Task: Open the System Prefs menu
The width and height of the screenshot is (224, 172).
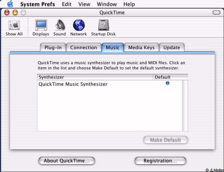Action: coord(37,4)
